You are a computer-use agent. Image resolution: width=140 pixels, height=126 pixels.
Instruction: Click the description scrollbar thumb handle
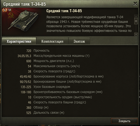coord(136,21)
